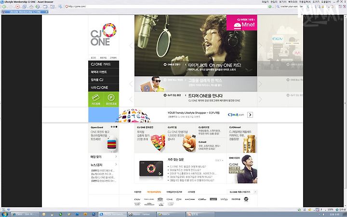Click '타이거 JK의 Oh my ONE 카드!' headline

[214, 65]
